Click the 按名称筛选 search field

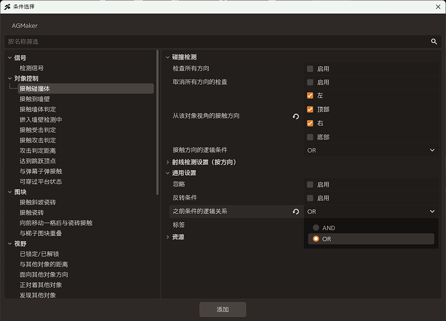pyautogui.click(x=218, y=41)
